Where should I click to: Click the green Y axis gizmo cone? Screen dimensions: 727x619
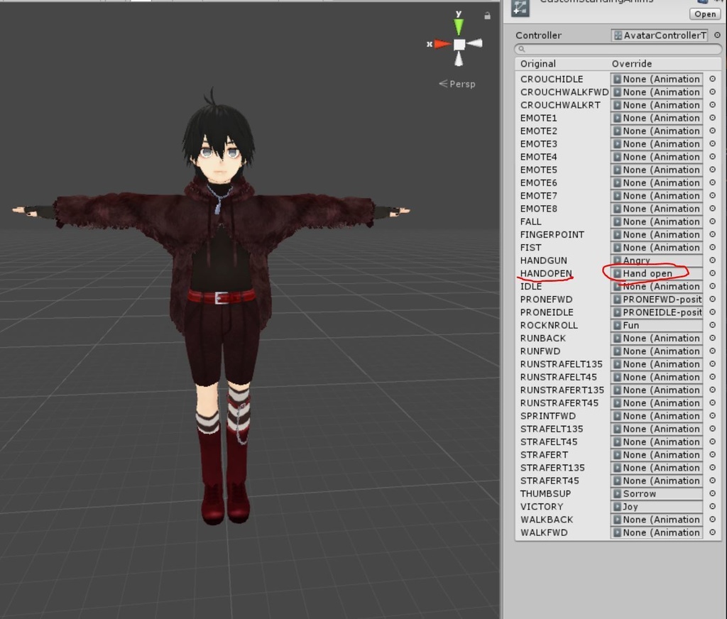tap(459, 27)
